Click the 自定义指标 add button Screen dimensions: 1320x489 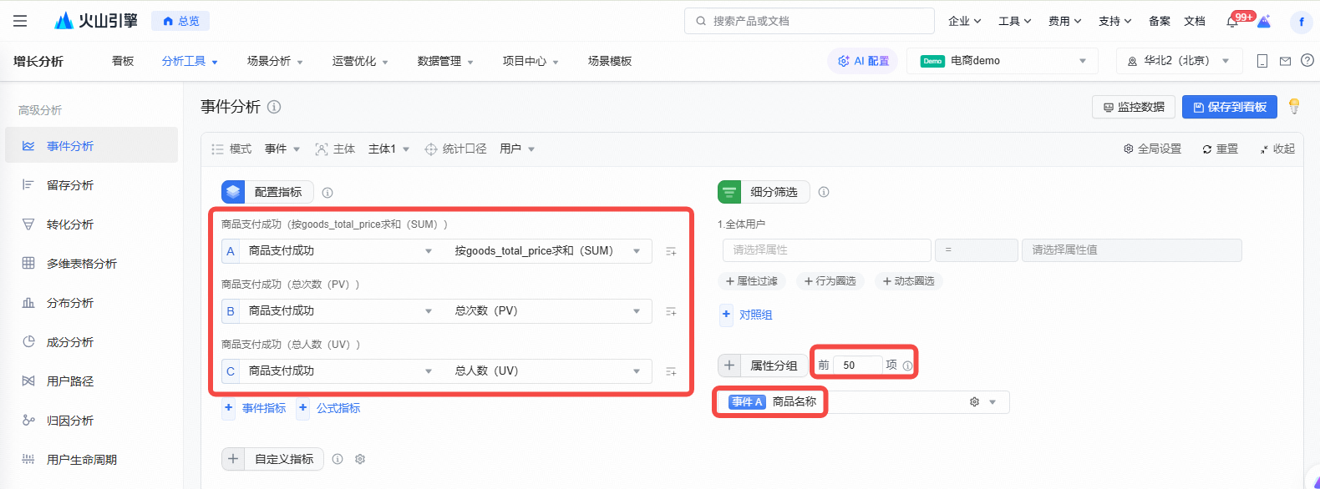click(x=272, y=459)
